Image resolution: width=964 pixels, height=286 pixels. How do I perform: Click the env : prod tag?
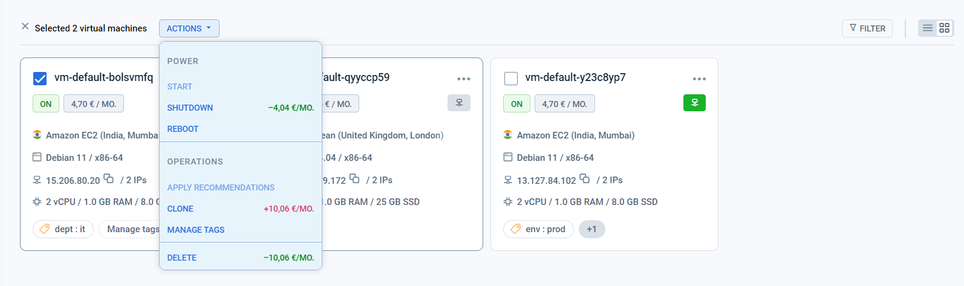tap(538, 229)
